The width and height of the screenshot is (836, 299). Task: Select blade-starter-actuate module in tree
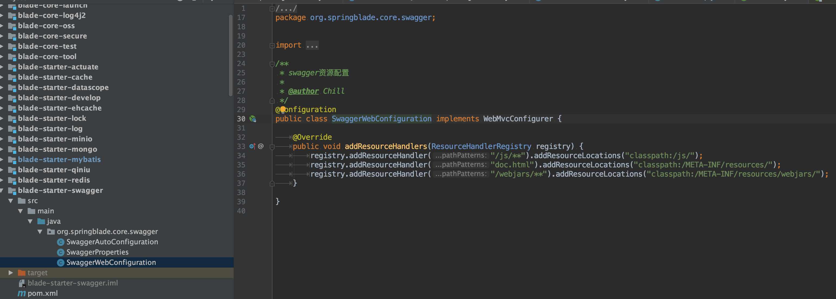pos(58,67)
